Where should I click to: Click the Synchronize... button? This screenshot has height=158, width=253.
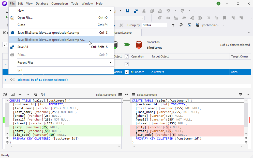pos(208,25)
